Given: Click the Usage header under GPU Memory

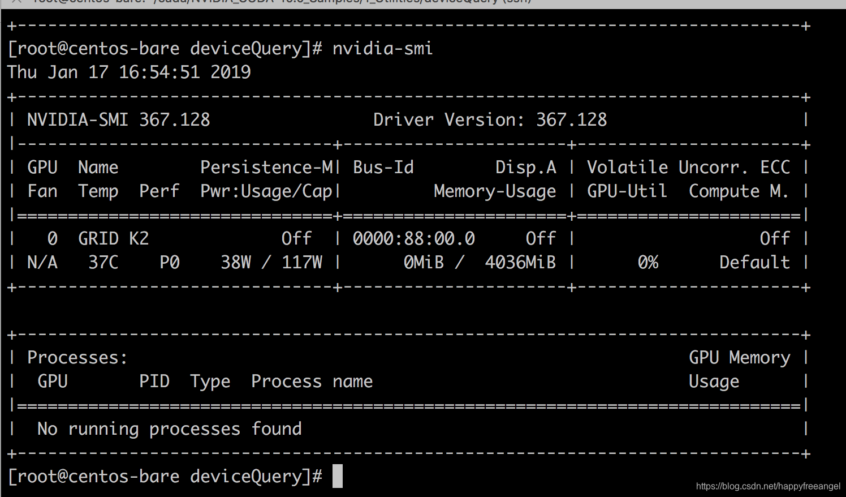Looking at the screenshot, I should click(x=714, y=382).
